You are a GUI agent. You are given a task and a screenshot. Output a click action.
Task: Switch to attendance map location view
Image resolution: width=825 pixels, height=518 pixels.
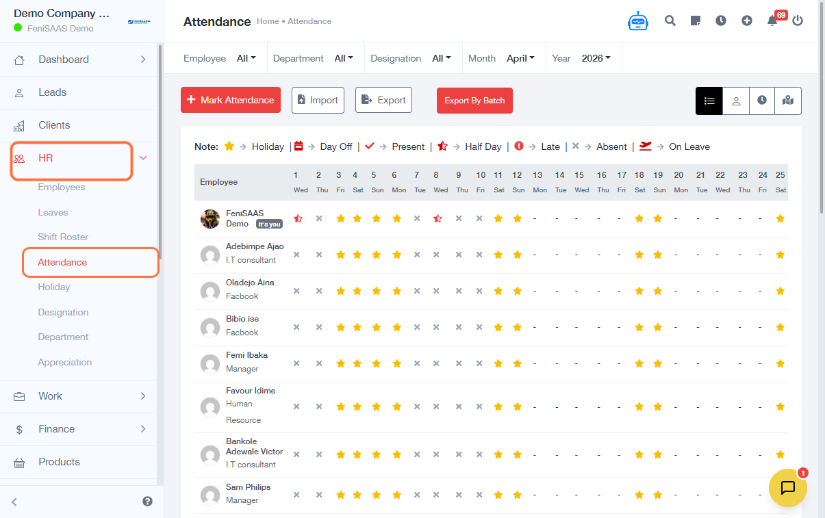[788, 101]
